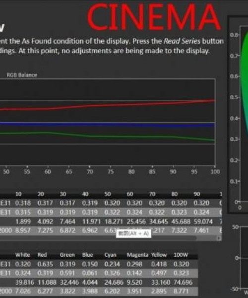Image resolution: width=248 pixels, height=298 pixels.
Task: Click Green delta value 3.822
Action: point(67,292)
